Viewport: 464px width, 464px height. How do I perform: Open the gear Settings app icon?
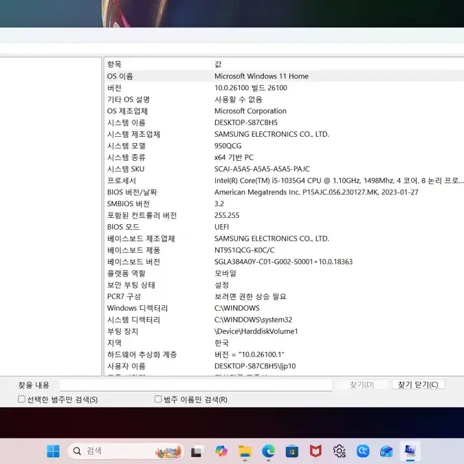click(339, 451)
